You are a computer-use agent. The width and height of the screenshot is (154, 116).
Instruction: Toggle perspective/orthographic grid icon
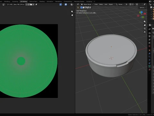tap(145, 32)
